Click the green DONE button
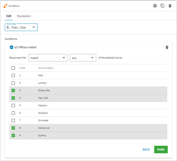177x161 pixels. [161, 150]
